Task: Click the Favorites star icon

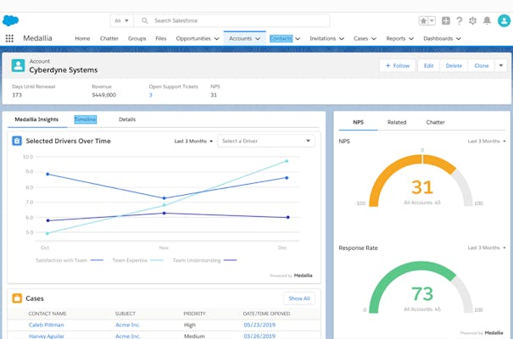Action: click(x=423, y=21)
